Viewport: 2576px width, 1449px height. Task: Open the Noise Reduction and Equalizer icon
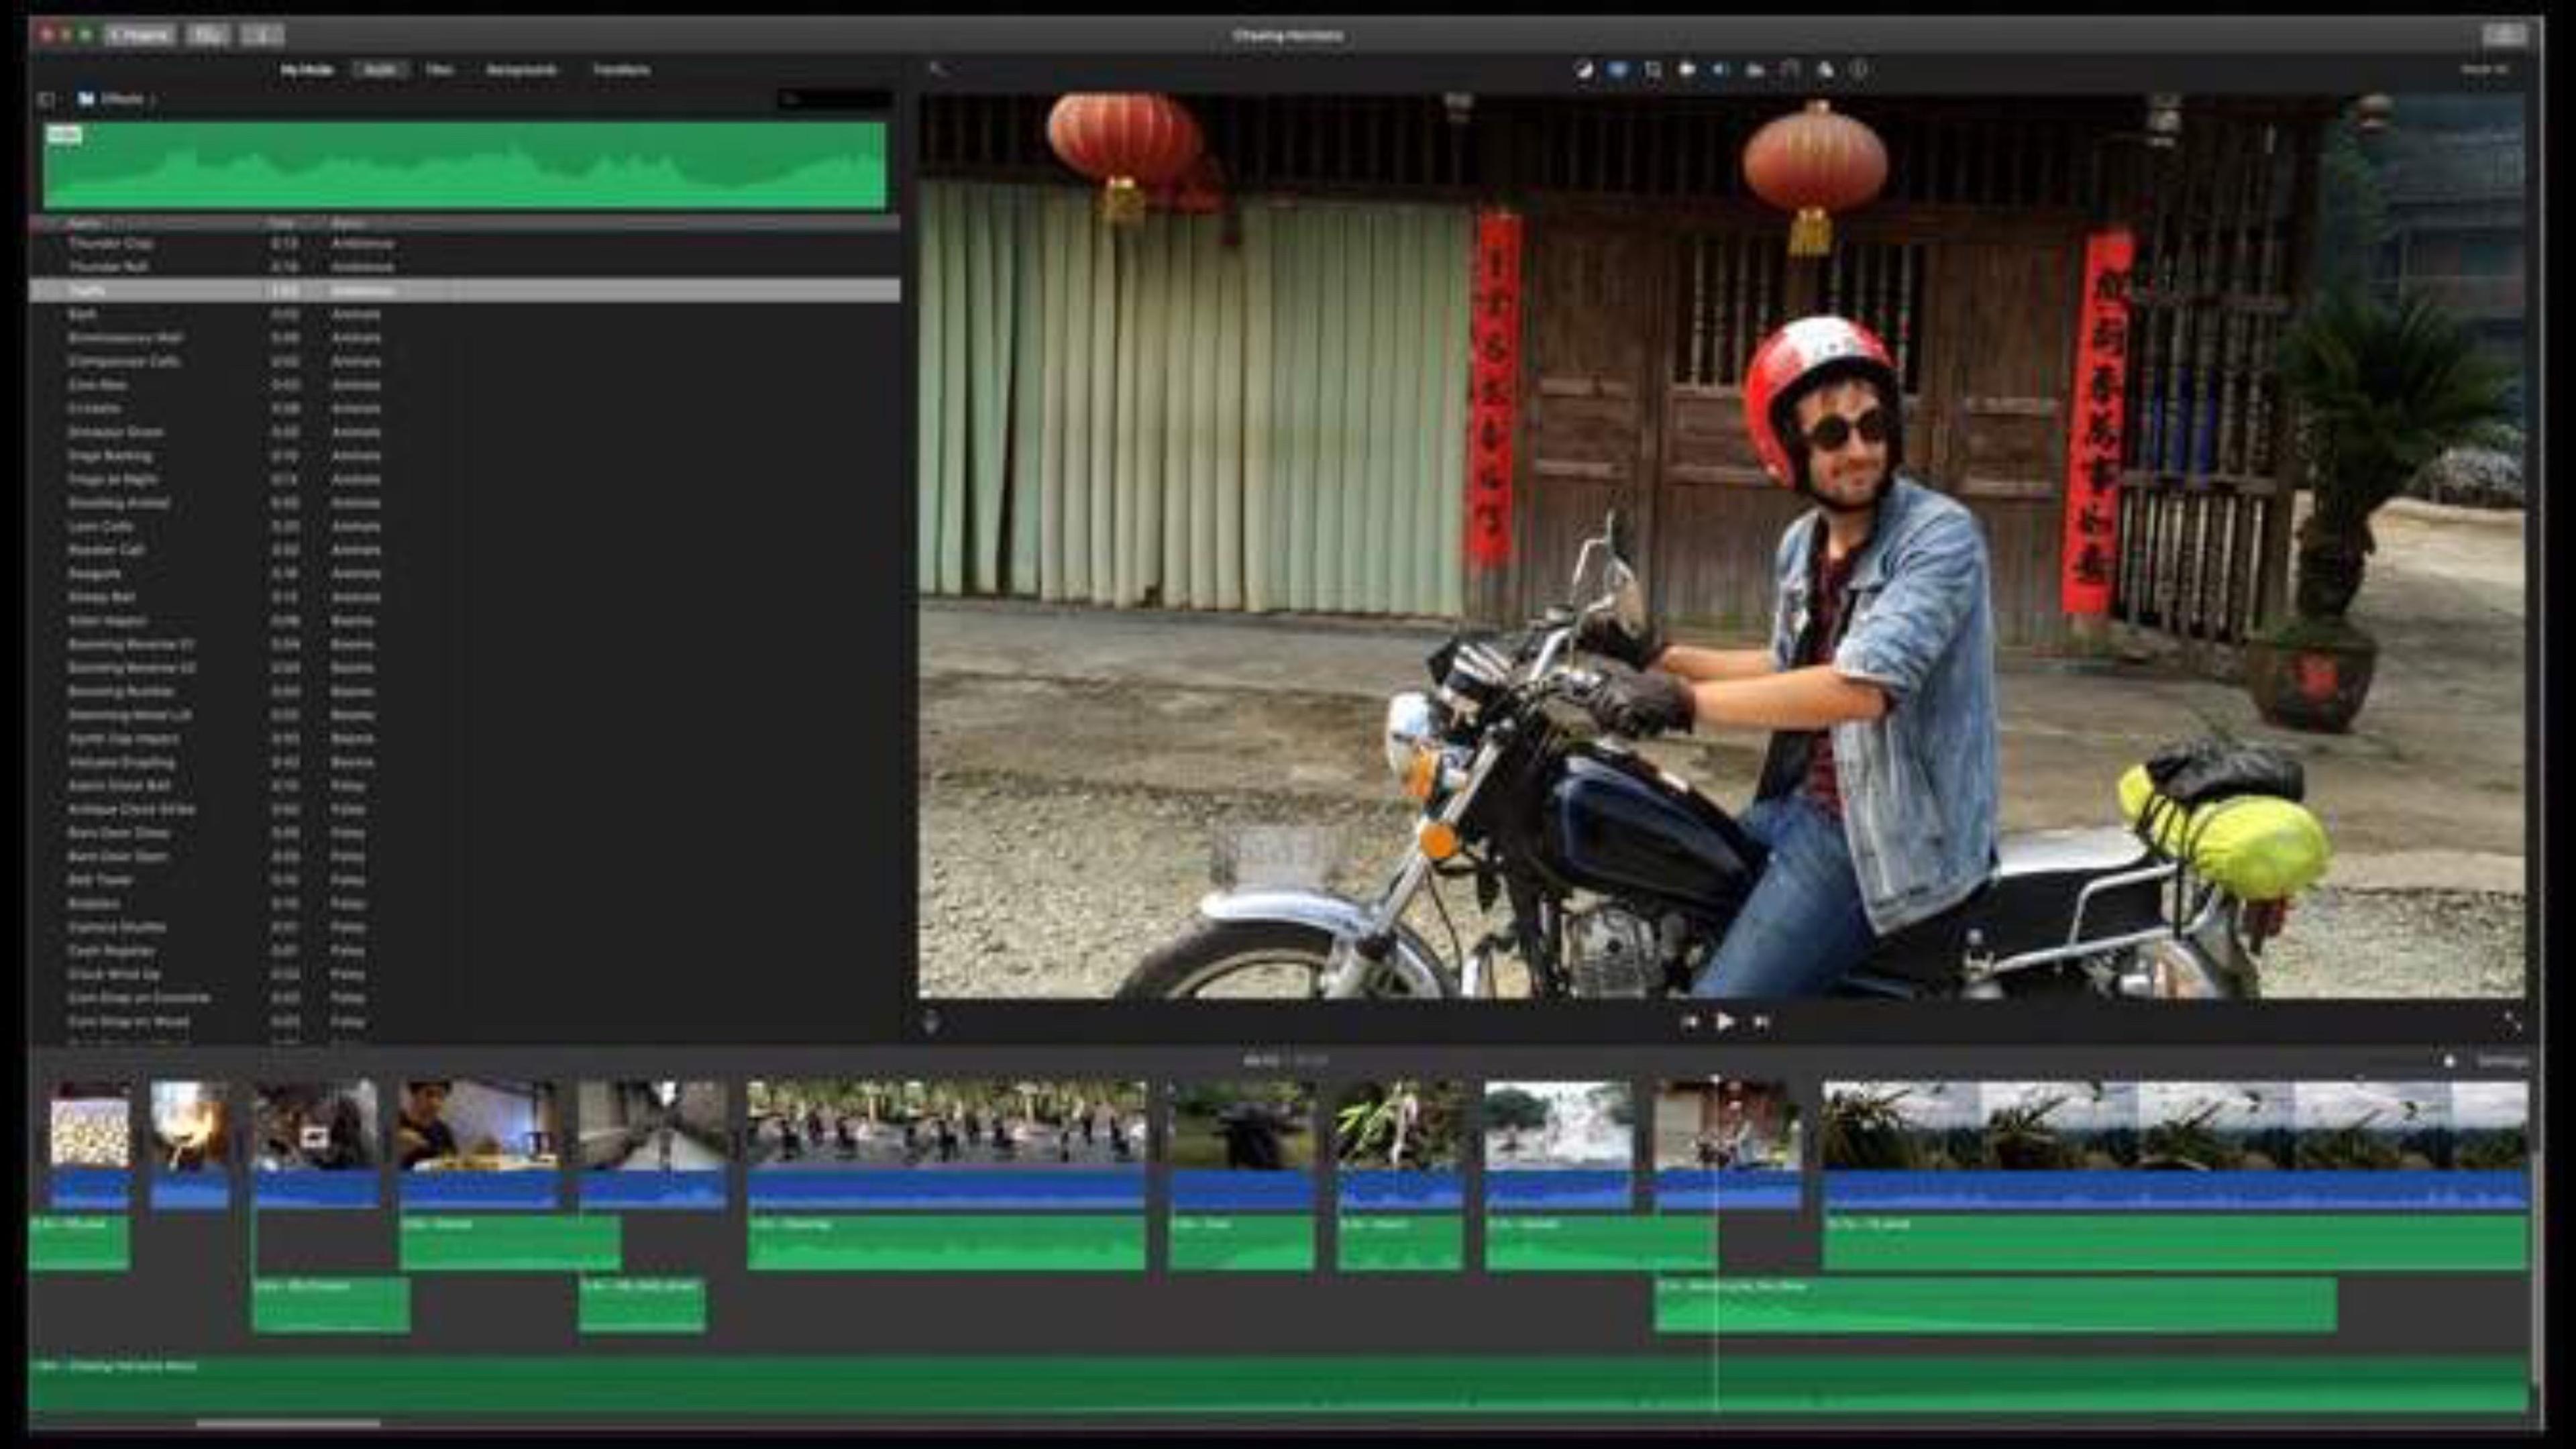[x=1755, y=69]
